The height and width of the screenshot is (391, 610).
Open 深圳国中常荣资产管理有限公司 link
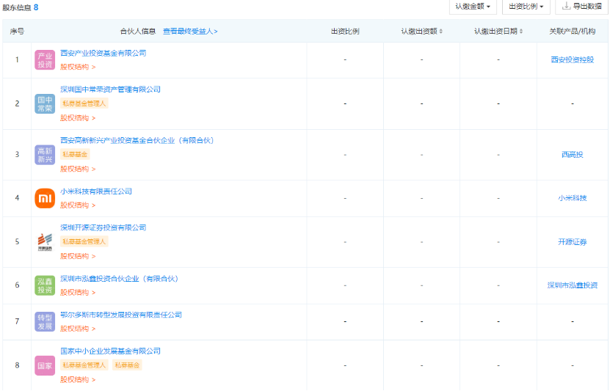tap(110, 89)
